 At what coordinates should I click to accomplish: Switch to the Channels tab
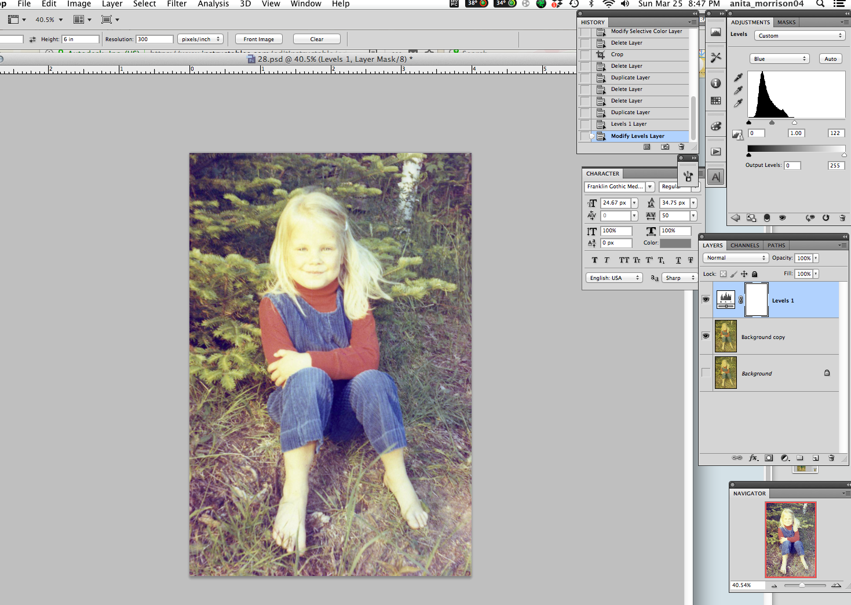pyautogui.click(x=744, y=245)
